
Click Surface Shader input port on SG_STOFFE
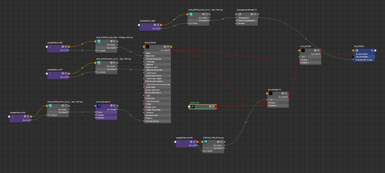(x=353, y=54)
